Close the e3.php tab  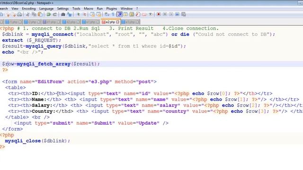(137, 22)
